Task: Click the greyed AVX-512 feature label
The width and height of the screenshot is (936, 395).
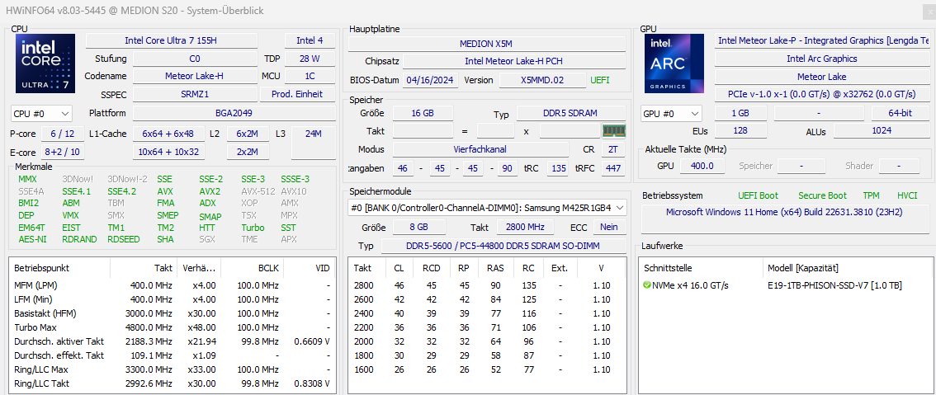Action: 257,191
